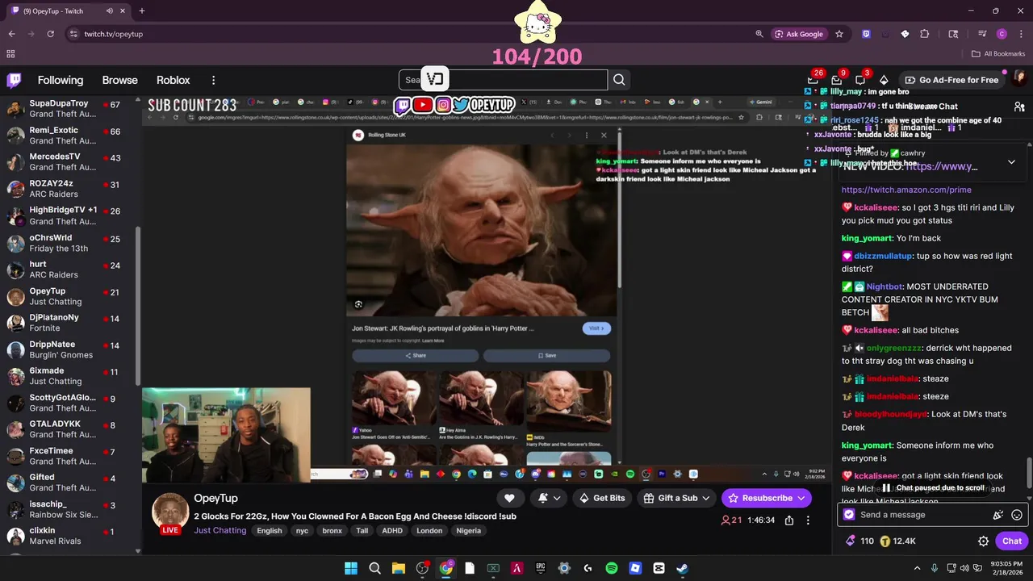Open the Browse tab
The height and width of the screenshot is (581, 1033).
click(120, 80)
